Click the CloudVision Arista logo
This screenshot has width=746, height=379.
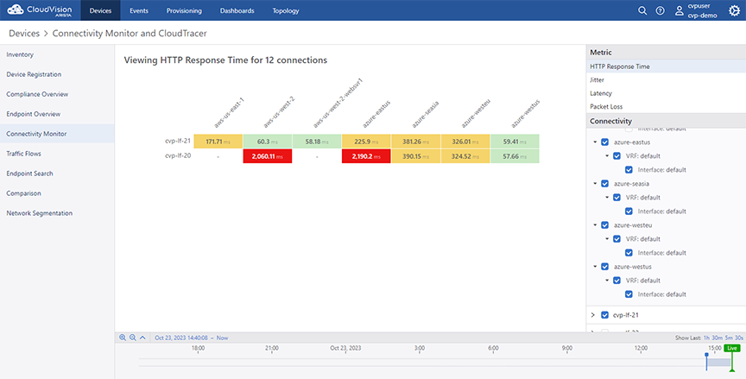pyautogui.click(x=40, y=10)
